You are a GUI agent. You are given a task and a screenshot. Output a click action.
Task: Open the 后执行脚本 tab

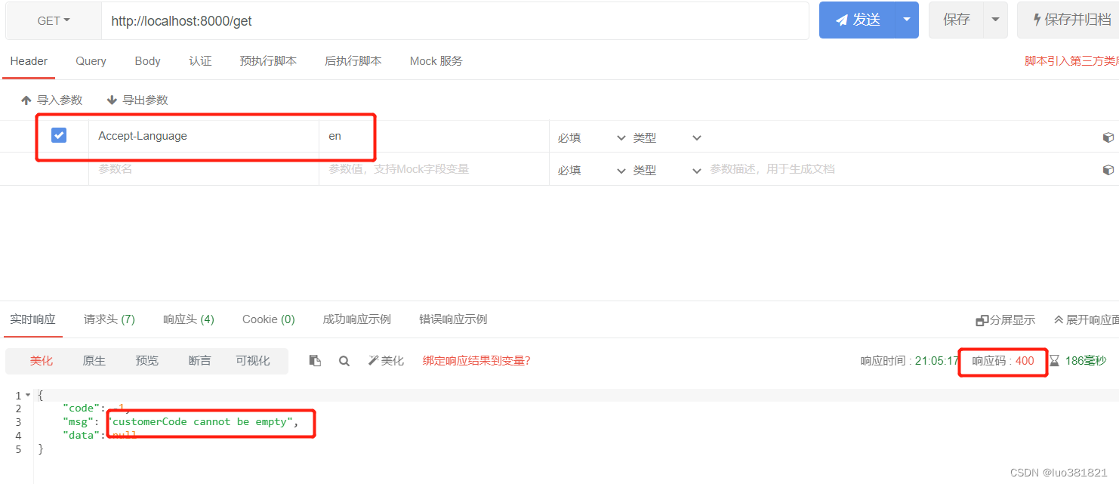click(353, 61)
